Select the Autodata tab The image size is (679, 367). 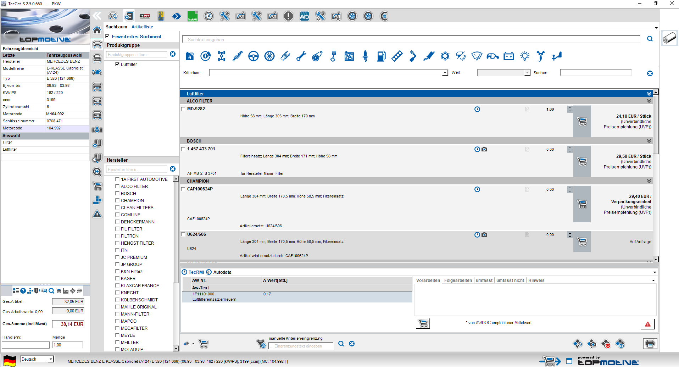222,272
